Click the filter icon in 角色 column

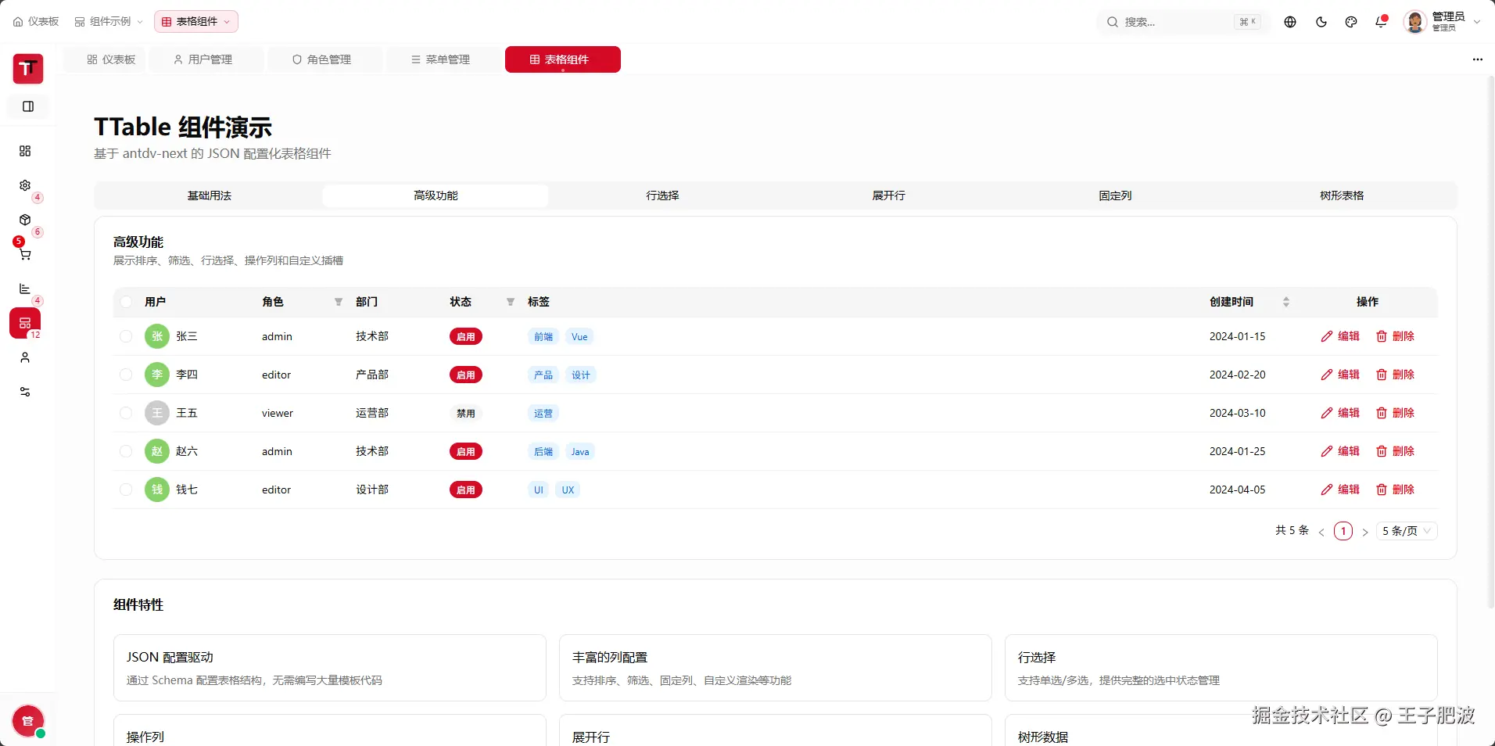click(339, 302)
